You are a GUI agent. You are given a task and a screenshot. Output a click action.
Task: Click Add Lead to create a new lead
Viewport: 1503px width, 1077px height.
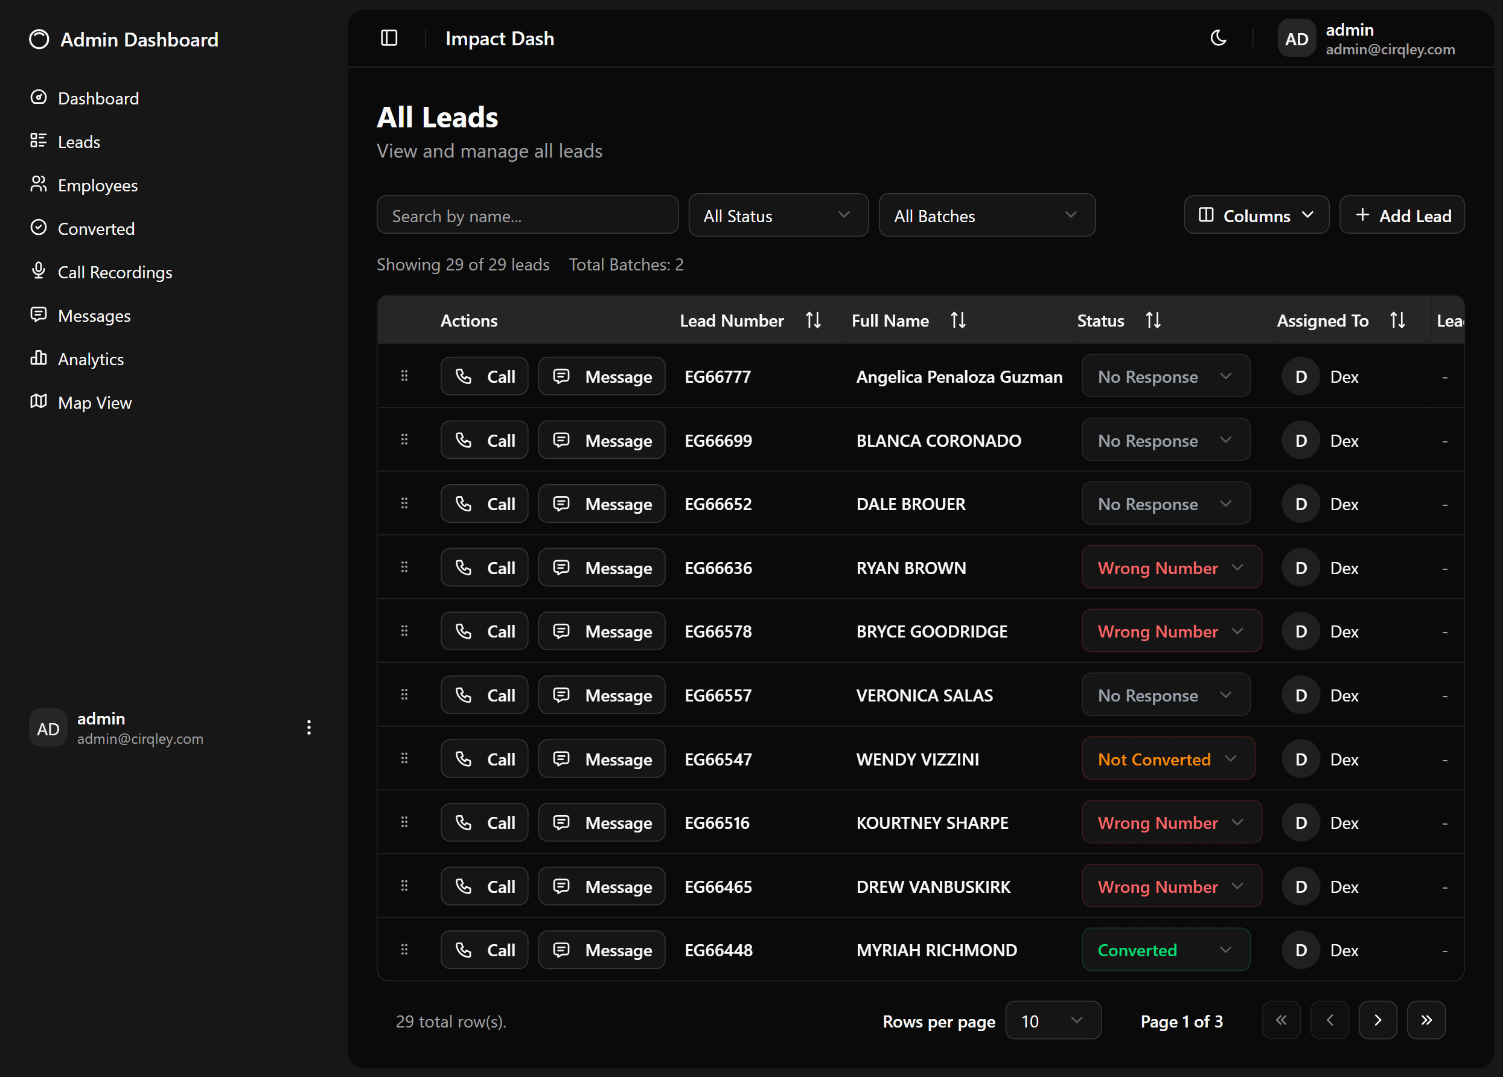[1402, 215]
